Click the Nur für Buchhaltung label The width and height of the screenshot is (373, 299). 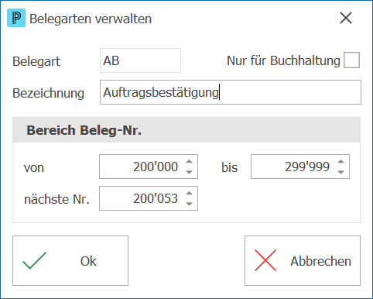283,61
